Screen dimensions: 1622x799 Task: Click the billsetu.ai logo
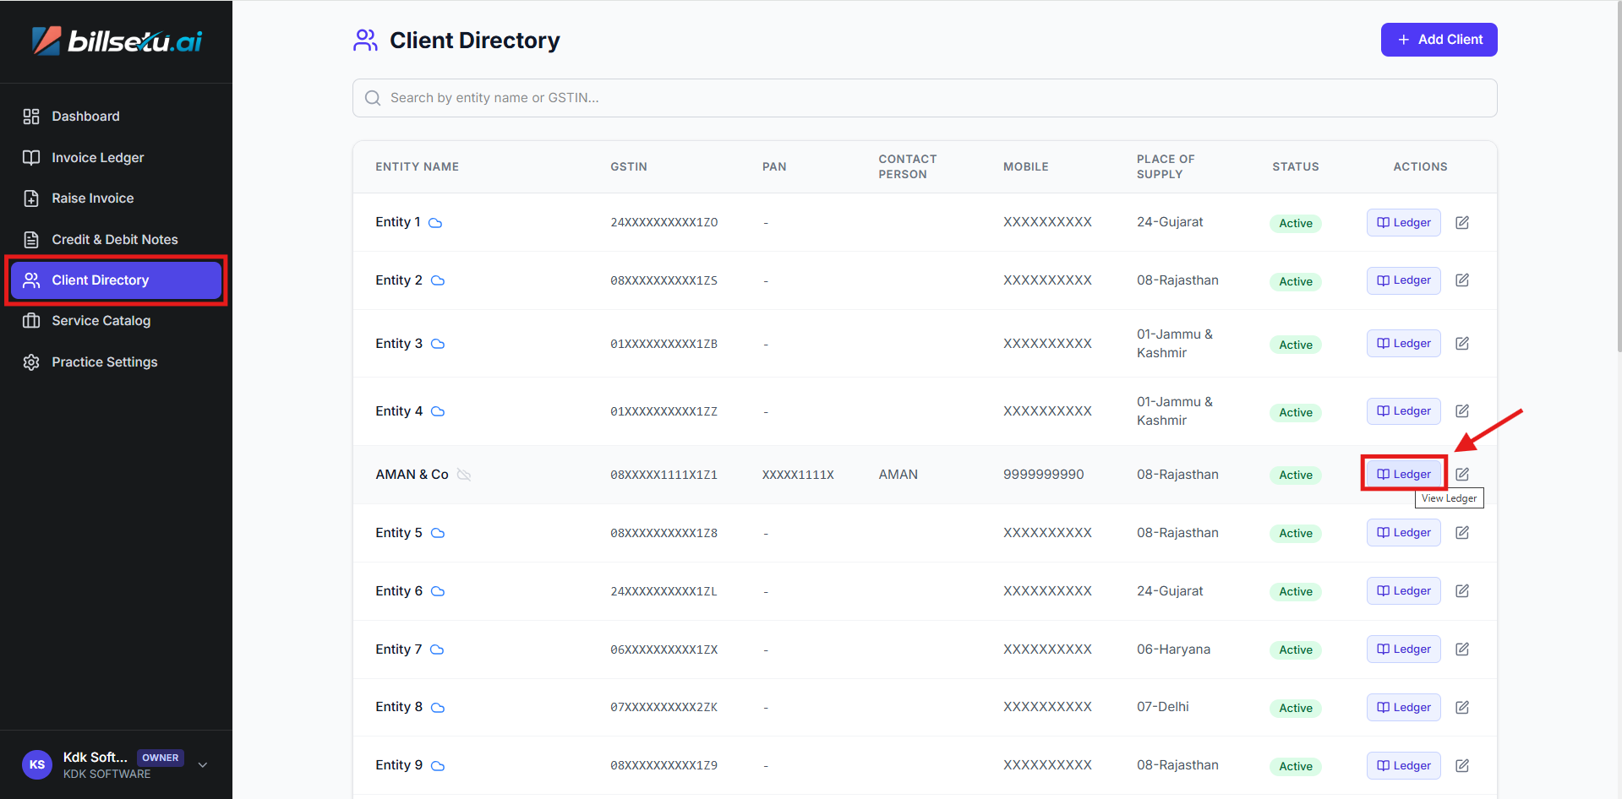(x=117, y=41)
